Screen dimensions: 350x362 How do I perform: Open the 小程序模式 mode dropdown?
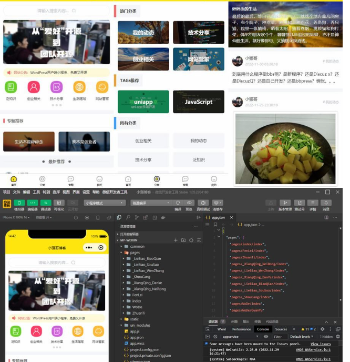click(x=105, y=203)
